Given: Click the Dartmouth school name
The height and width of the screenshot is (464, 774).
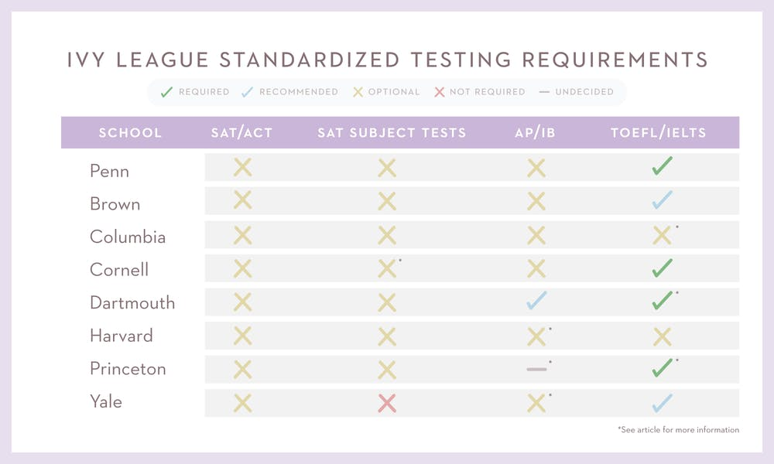Looking at the screenshot, I should coord(132,302).
